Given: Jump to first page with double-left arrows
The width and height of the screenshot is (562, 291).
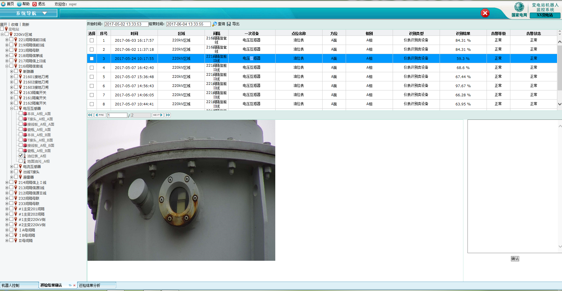Looking at the screenshot, I should [x=90, y=115].
